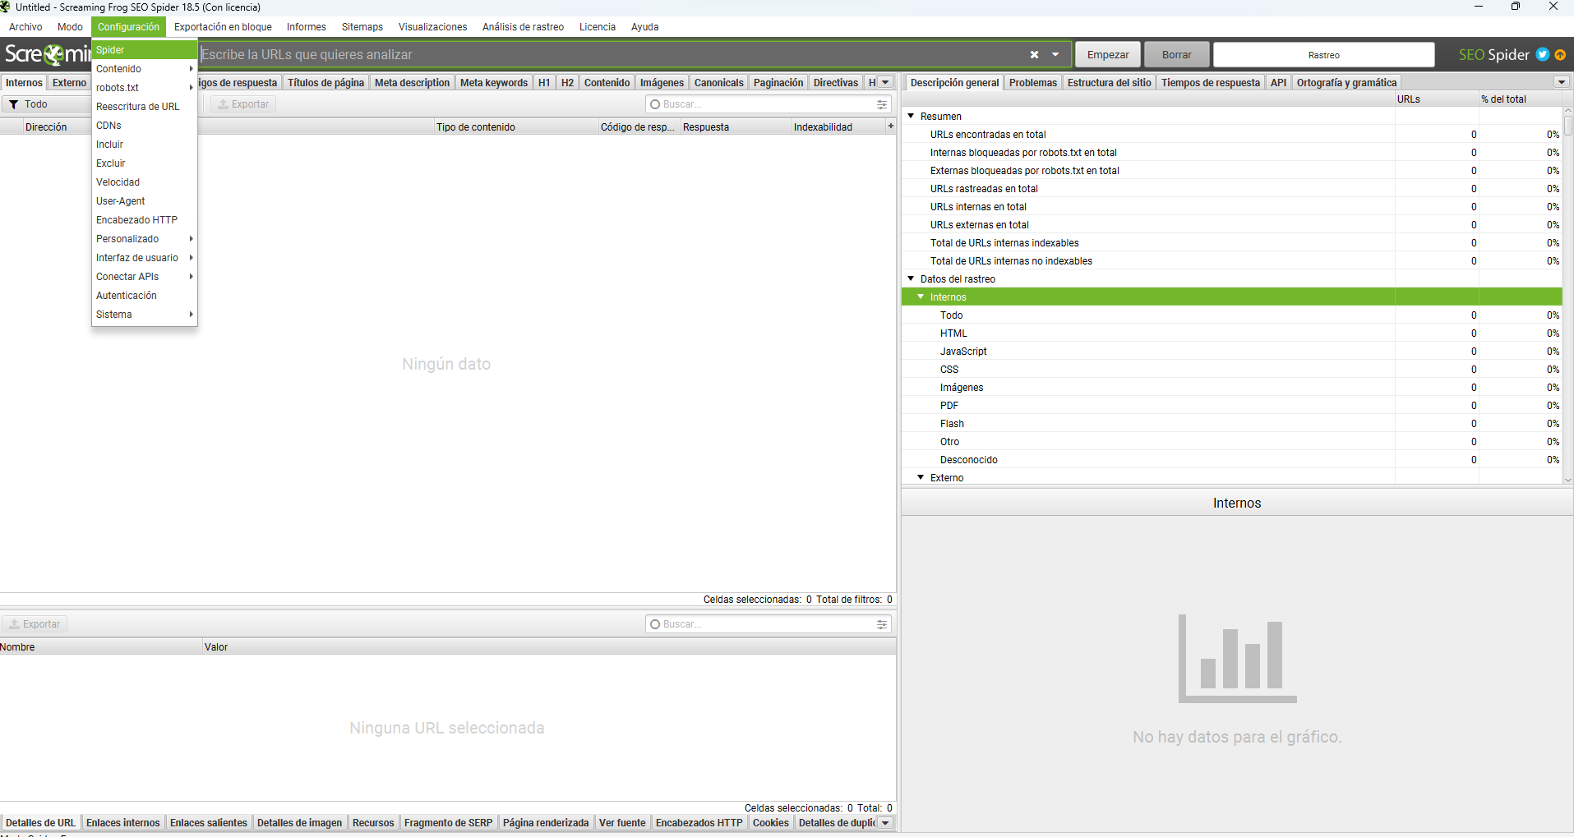Click the Empezar button
Screen dimensions: 1574x837
(x=1108, y=54)
